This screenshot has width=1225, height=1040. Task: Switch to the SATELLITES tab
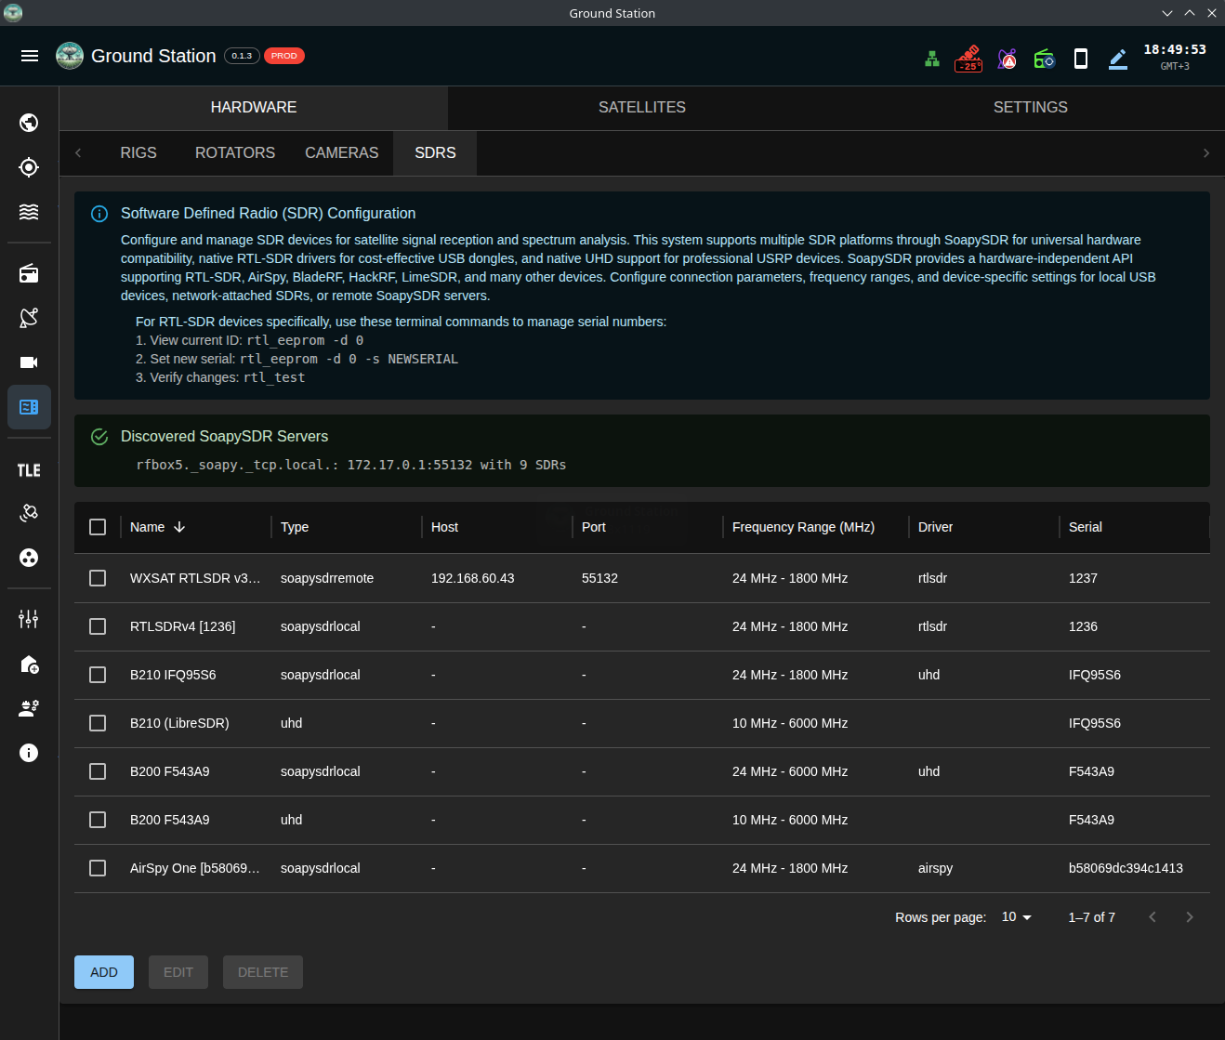(641, 107)
